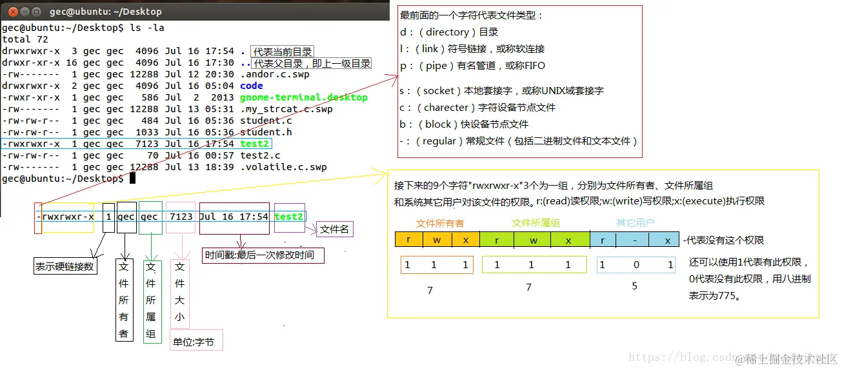Click the file size '1033' in the listing

147,132
